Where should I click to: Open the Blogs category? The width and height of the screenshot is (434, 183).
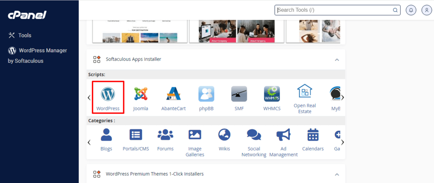[x=106, y=139]
